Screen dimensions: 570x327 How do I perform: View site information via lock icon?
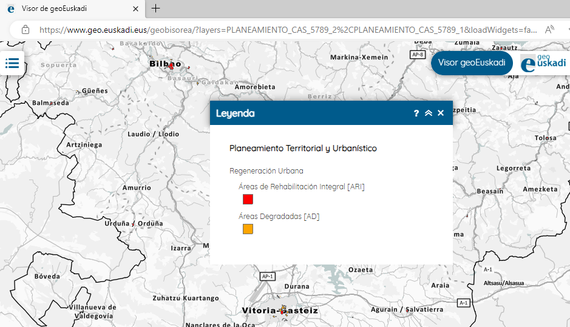[x=25, y=29]
